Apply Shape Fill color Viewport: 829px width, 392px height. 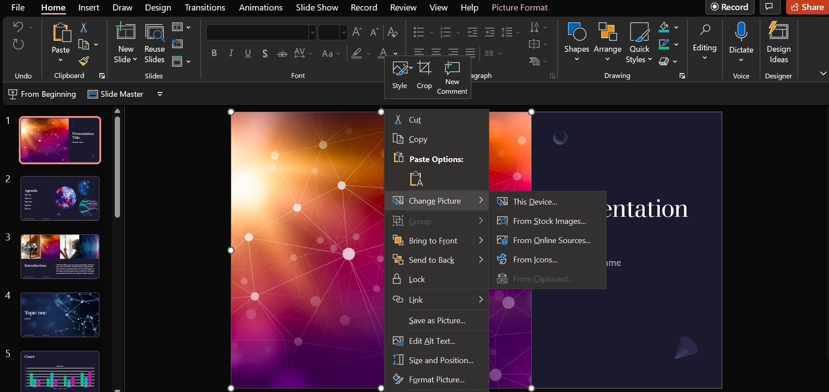[x=664, y=27]
